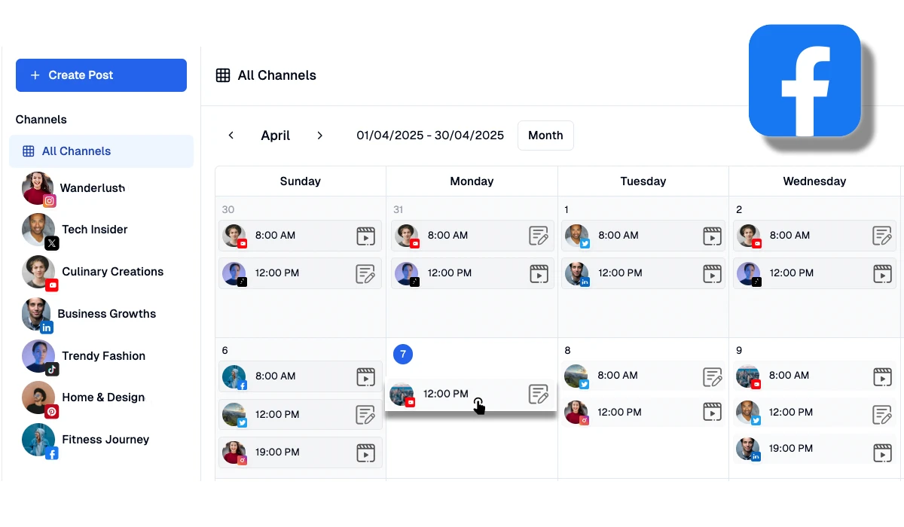Screen dimensions: 904x527
Task: Click text-post icon on Tuesday 8 8:00 AM post
Action: [x=712, y=376]
